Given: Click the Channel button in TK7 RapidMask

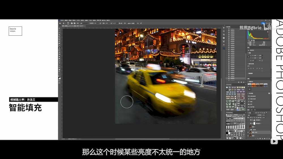Looking at the screenshot, I should (x=234, y=116).
